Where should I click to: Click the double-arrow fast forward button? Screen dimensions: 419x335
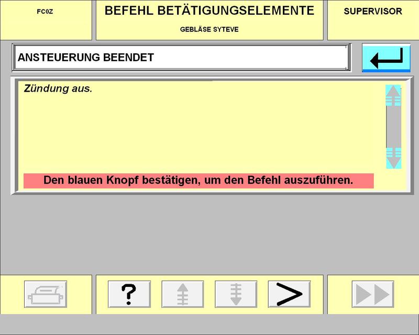(x=373, y=294)
